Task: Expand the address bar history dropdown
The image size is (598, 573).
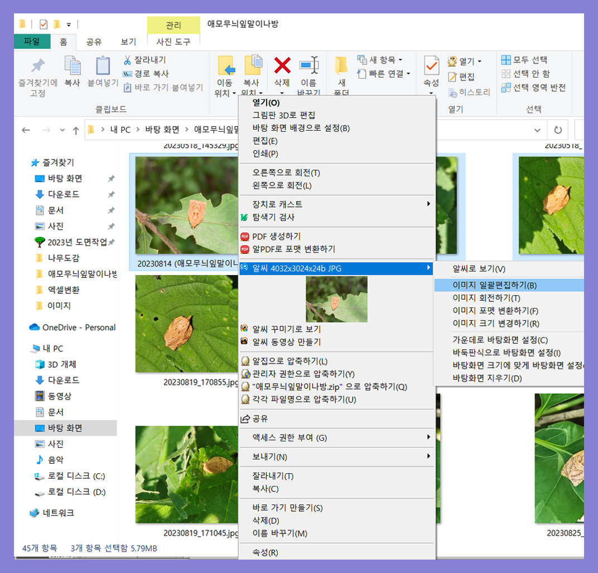Action: pyautogui.click(x=537, y=129)
